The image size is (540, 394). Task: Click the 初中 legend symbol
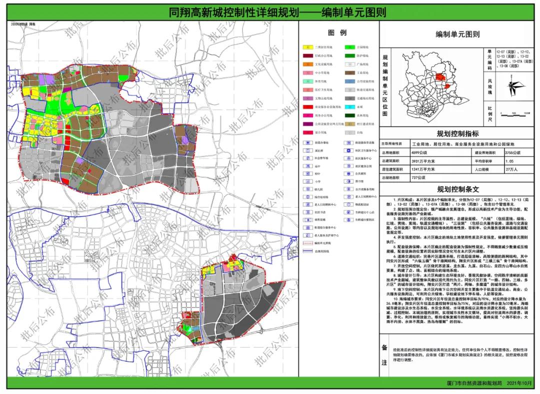[x=307, y=173]
